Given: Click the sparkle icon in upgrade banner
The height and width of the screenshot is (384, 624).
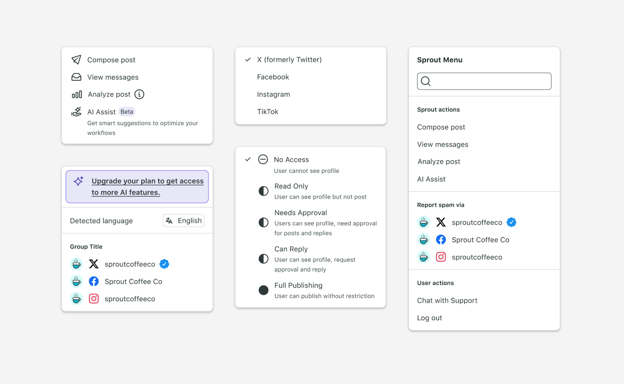Looking at the screenshot, I should click(78, 181).
